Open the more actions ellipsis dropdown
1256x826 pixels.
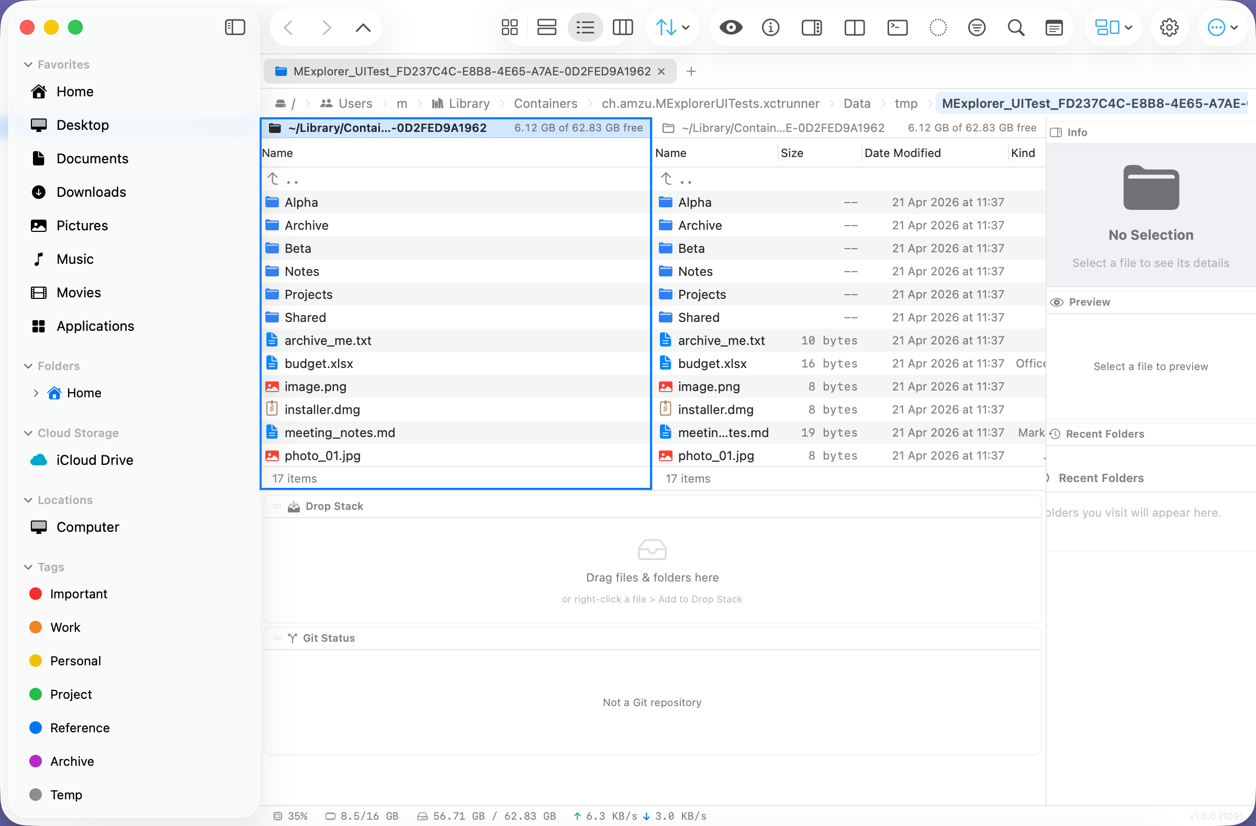tap(1223, 27)
